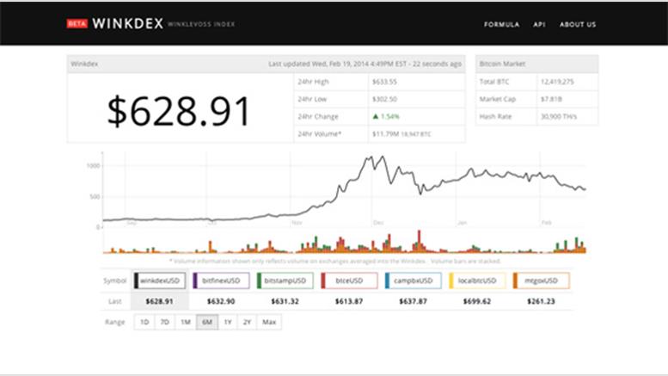This screenshot has height=376, width=668.
Task: Click the price line chart peak
Action: click(382, 157)
